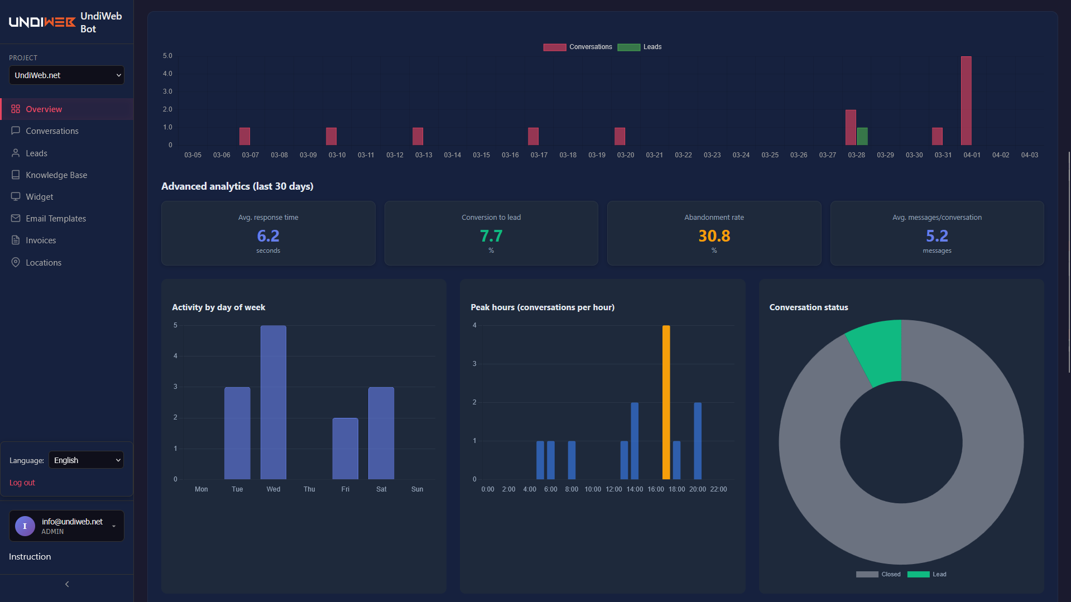Navigate to the Leads section
Screen dimensions: 1071x602
[37, 153]
